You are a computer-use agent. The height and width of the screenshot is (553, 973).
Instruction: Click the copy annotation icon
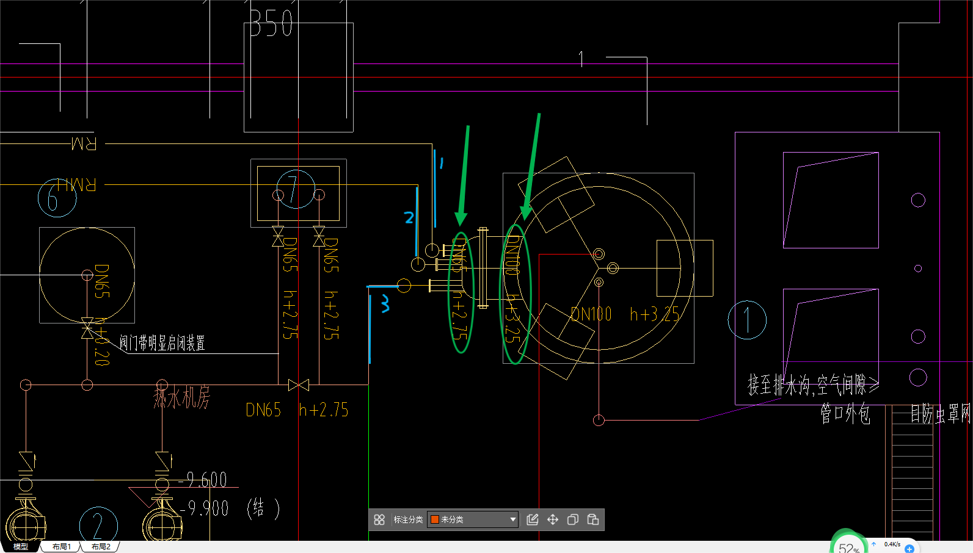tap(573, 519)
